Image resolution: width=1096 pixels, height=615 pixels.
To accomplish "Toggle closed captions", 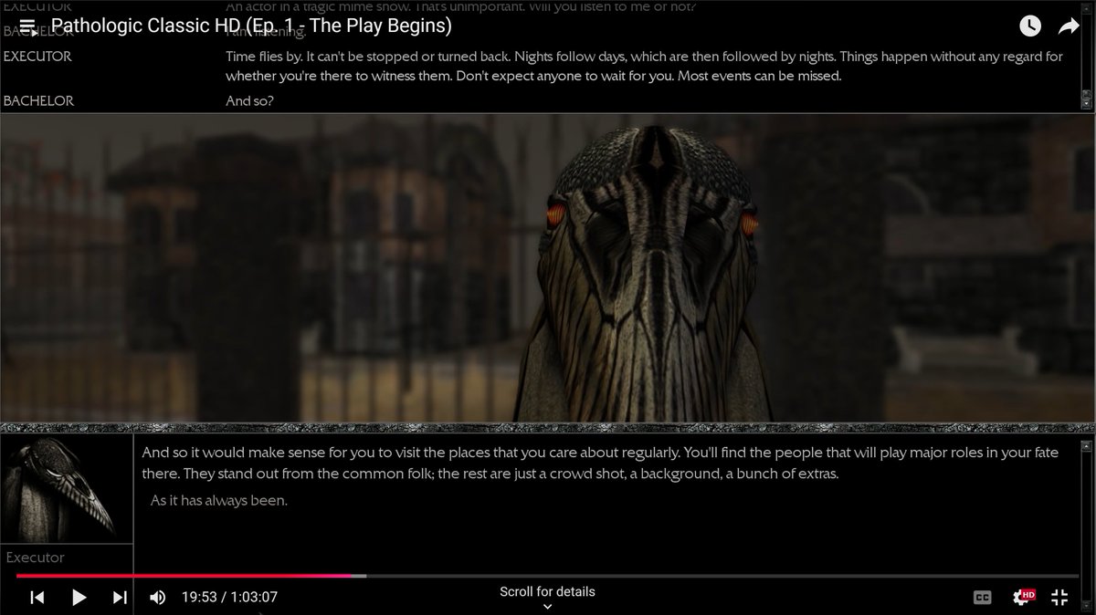I will click(983, 598).
